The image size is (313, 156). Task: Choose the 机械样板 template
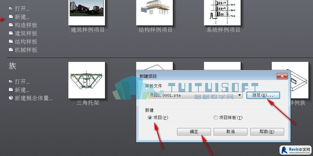[x=26, y=50]
